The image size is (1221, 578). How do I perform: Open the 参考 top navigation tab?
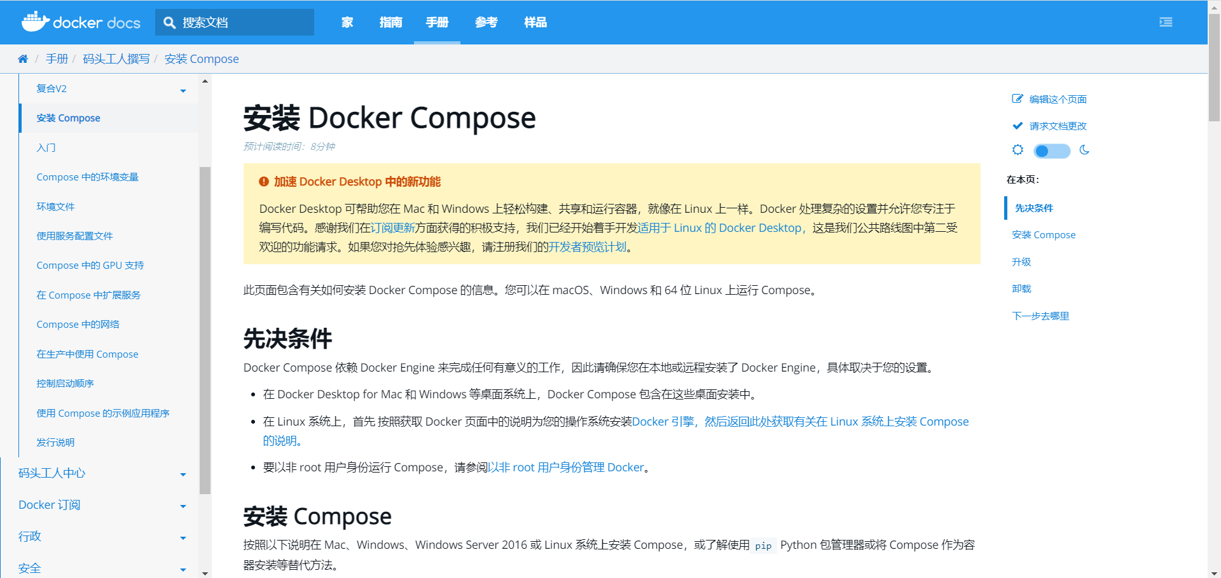tap(486, 23)
